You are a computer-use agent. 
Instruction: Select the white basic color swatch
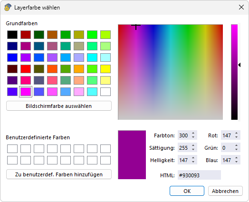(105, 92)
